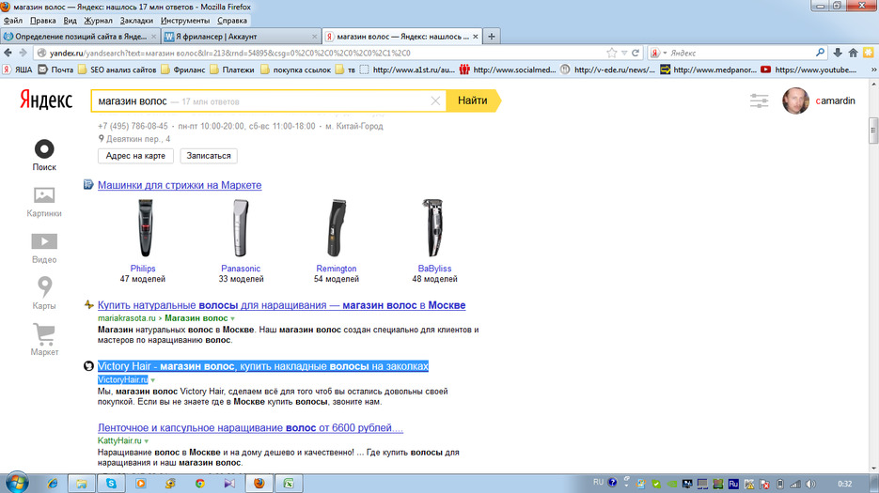The width and height of the screenshot is (879, 493).
Task: Click the camardin user avatar
Action: (795, 100)
